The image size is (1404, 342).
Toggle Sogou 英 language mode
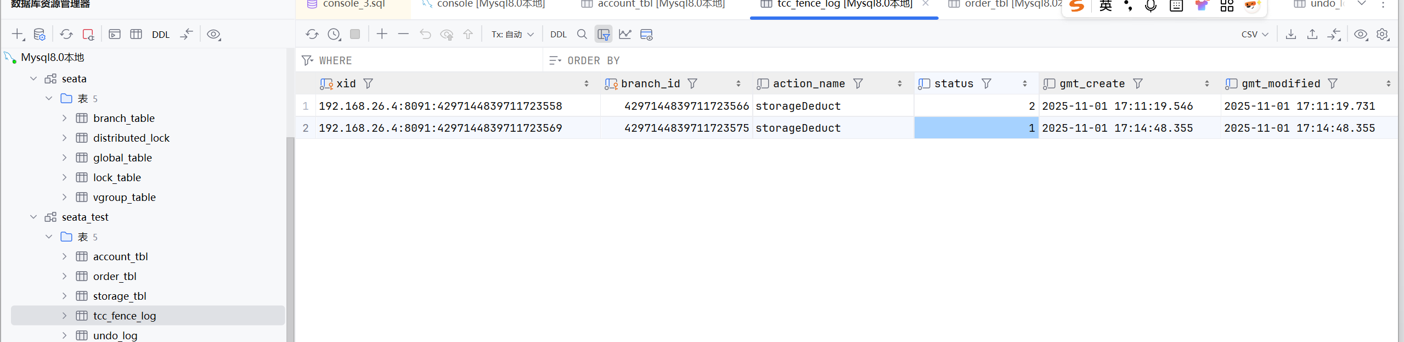click(1106, 5)
